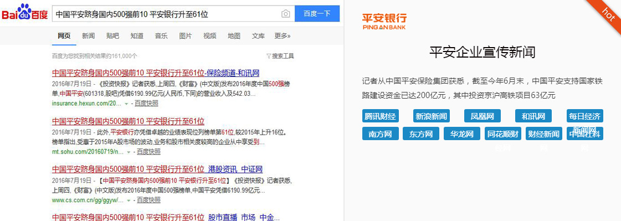Click 百度一下 search button
The height and width of the screenshot is (221, 621).
(x=317, y=13)
